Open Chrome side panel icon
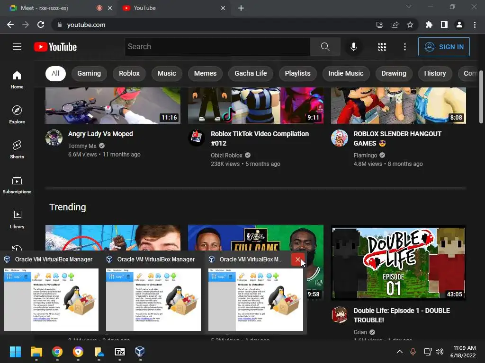The image size is (485, 363). [x=444, y=25]
